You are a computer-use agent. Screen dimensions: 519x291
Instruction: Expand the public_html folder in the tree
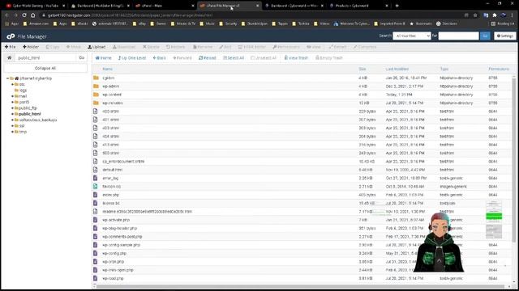[13, 114]
